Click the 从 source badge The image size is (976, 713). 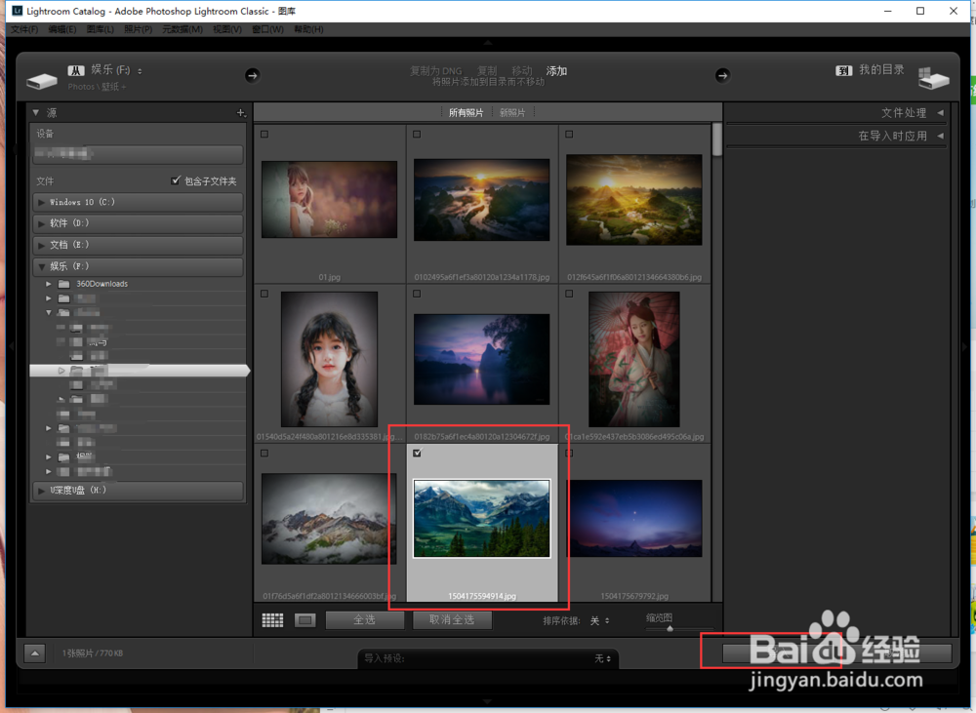(76, 70)
